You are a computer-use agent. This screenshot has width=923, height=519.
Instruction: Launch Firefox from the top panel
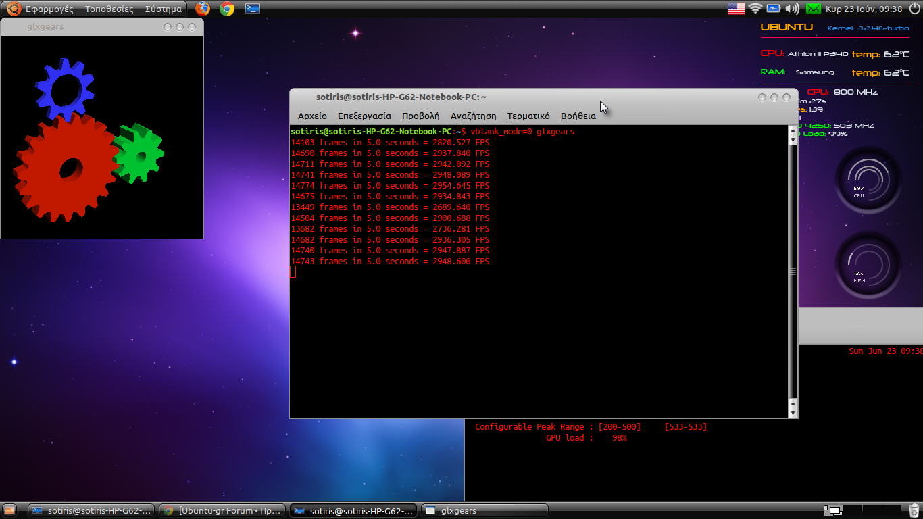(x=203, y=9)
